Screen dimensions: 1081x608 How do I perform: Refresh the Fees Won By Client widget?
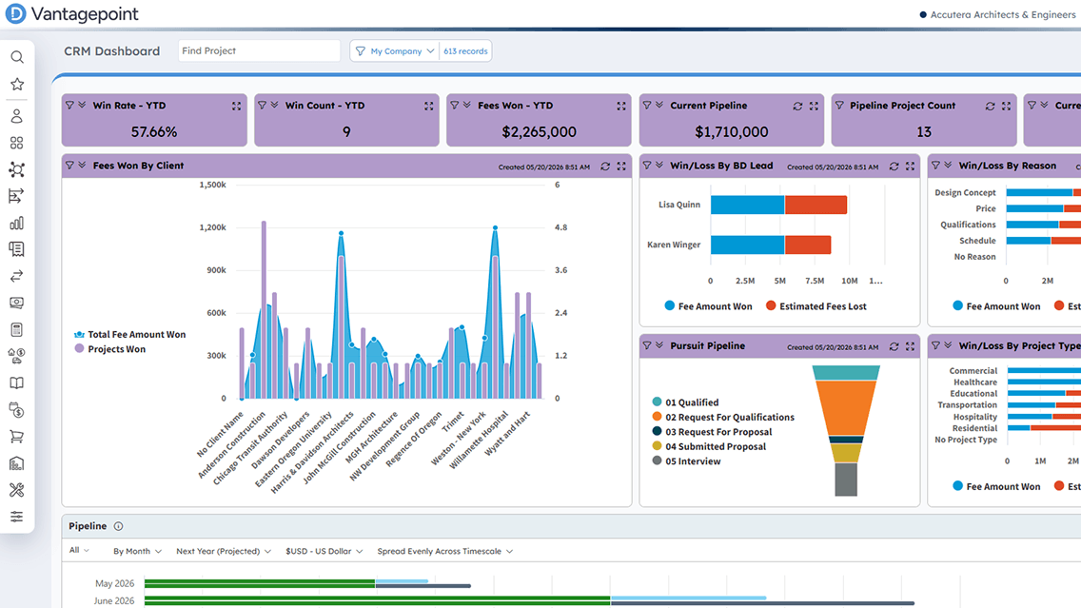[x=605, y=167]
